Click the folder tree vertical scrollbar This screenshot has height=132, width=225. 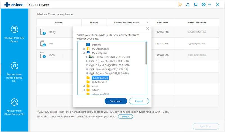tap(146, 53)
